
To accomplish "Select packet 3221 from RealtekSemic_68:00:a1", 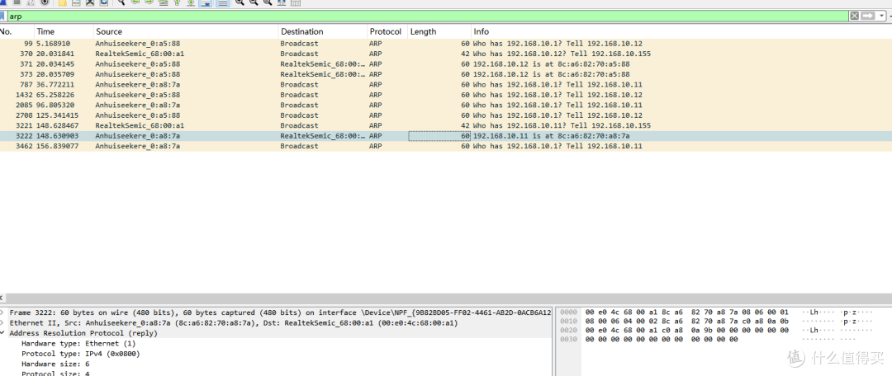I will (x=446, y=125).
